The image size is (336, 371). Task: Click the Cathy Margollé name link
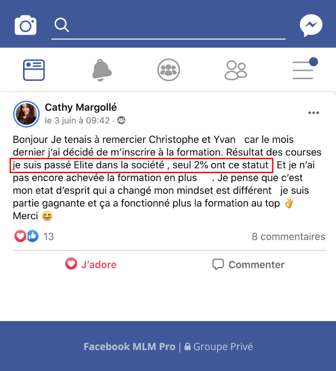pyautogui.click(x=81, y=107)
